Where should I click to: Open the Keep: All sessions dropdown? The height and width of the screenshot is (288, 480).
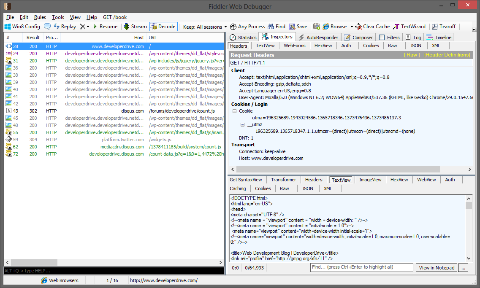[x=205, y=27]
